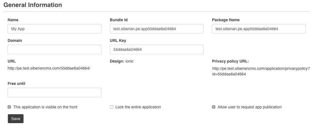Image resolution: width=317 pixels, height=129 pixels.
Task: Click the 'Design: ionic' text
Action: (122, 61)
